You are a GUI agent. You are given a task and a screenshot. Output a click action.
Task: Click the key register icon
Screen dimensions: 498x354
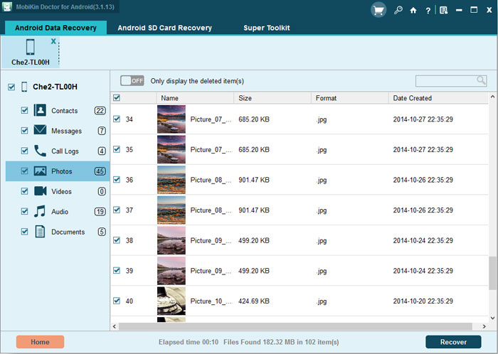[x=398, y=10]
